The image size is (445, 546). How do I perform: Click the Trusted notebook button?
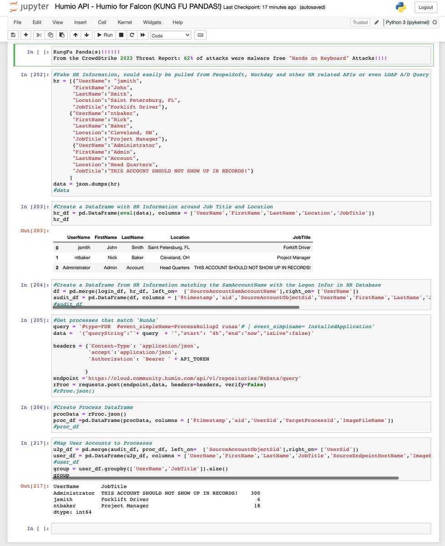click(360, 22)
